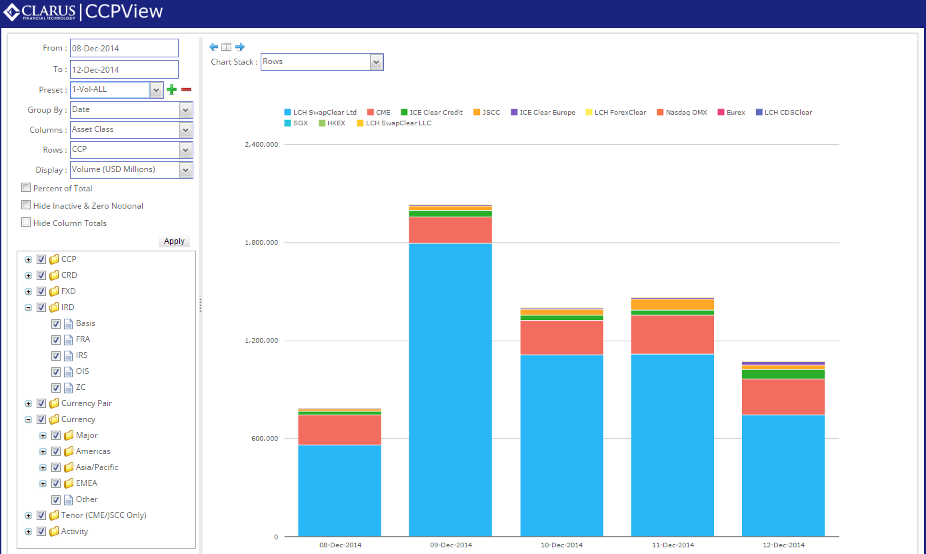Click the left blue arrow above chart
This screenshot has width=926, height=554.
213,47
